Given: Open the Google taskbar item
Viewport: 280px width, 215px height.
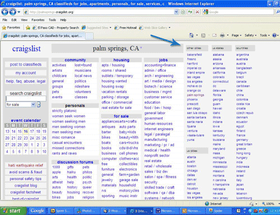Looking at the screenshot, I should pos(37,211).
